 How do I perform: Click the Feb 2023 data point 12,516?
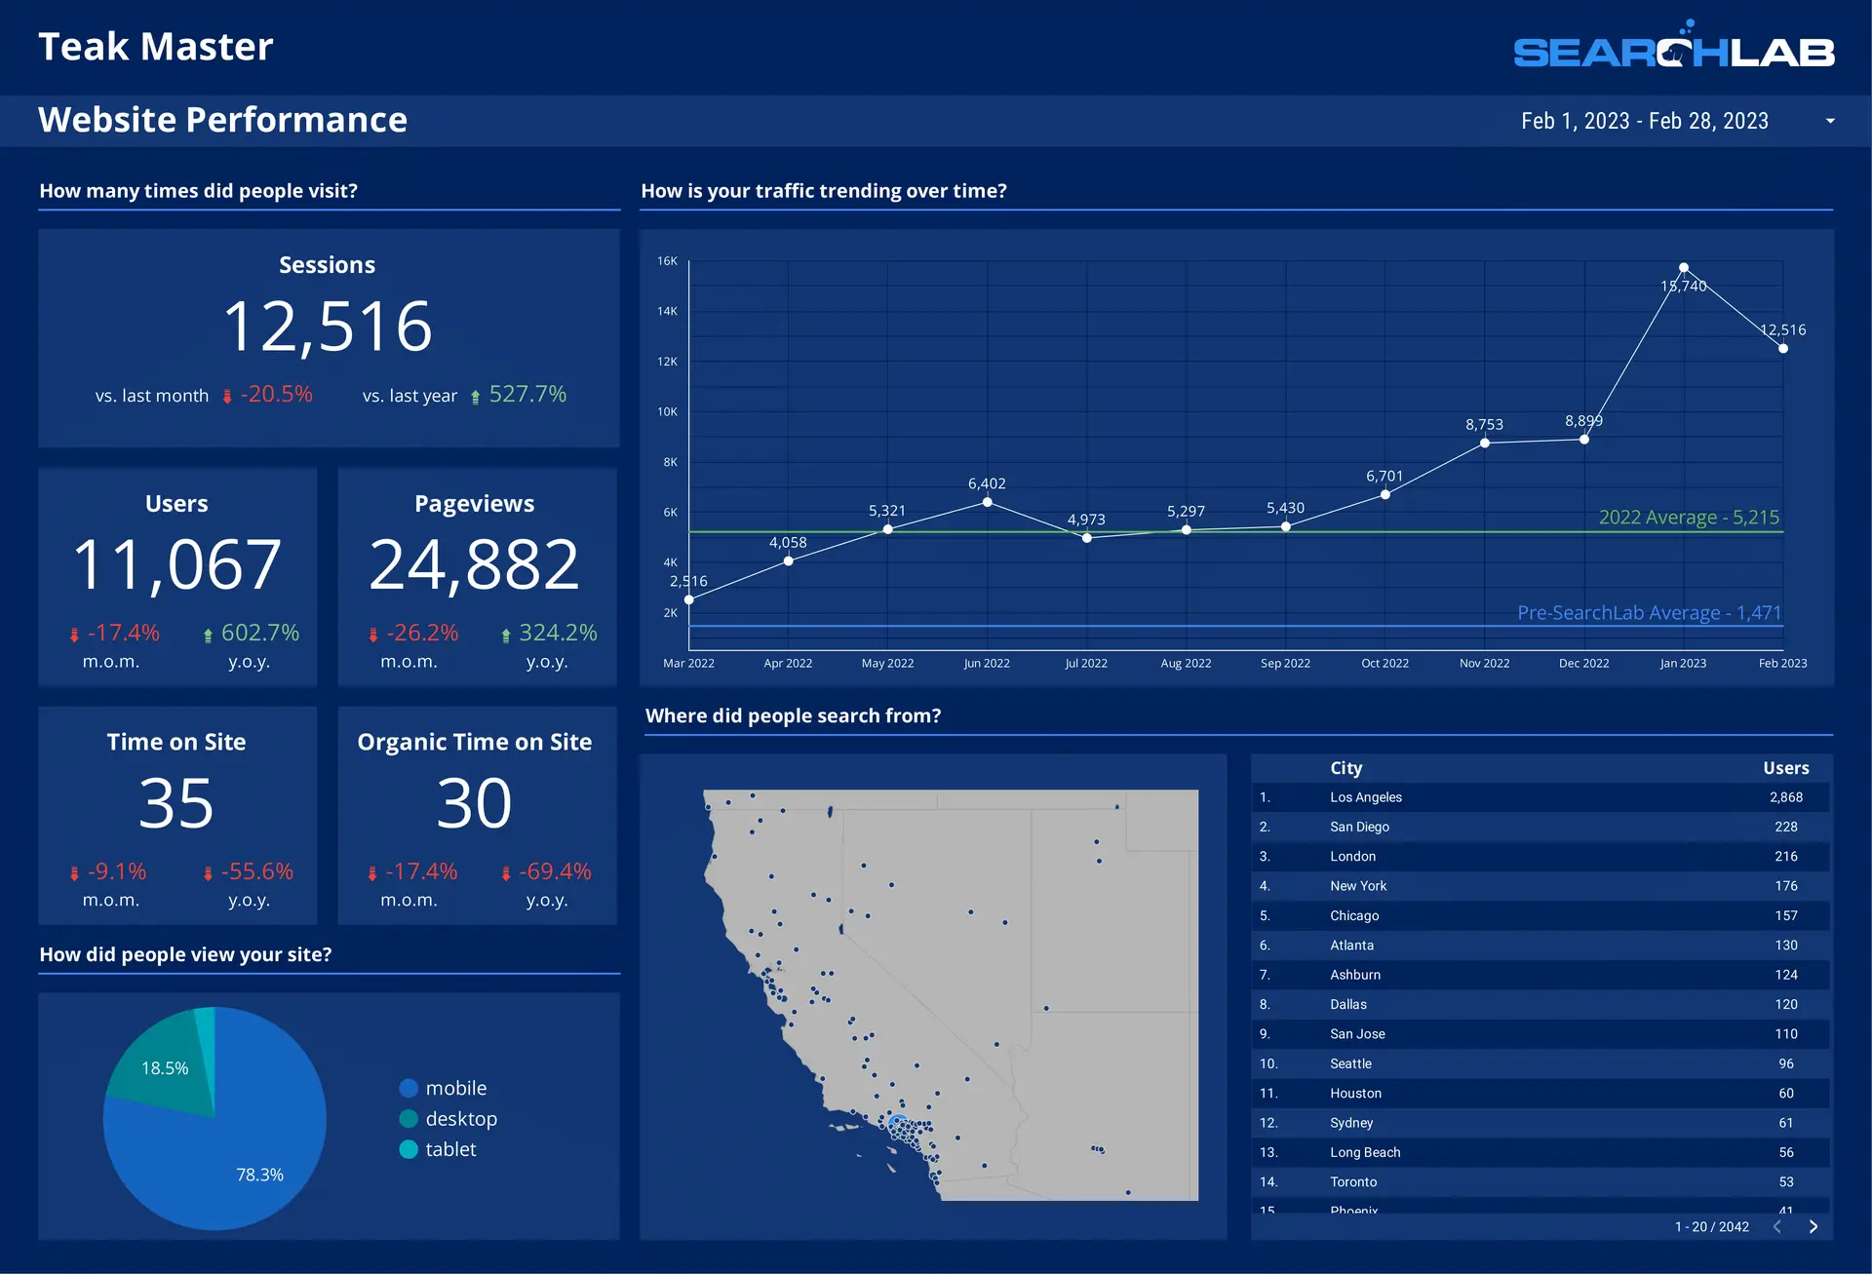click(1782, 348)
